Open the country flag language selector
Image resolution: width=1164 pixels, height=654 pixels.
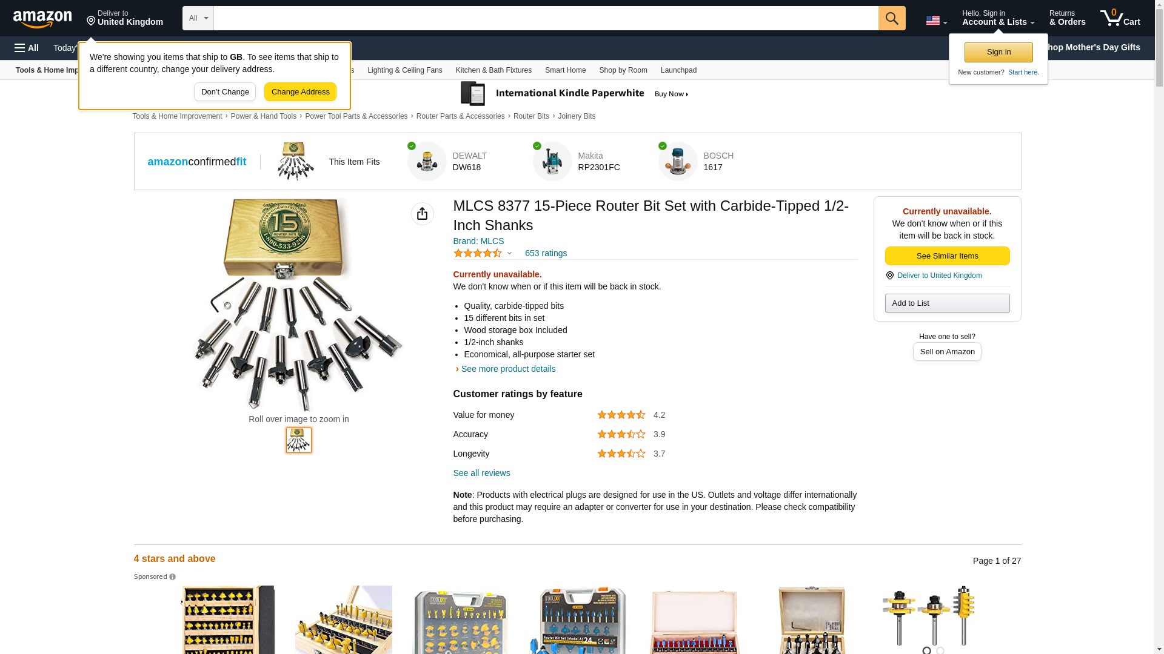coord(936,21)
